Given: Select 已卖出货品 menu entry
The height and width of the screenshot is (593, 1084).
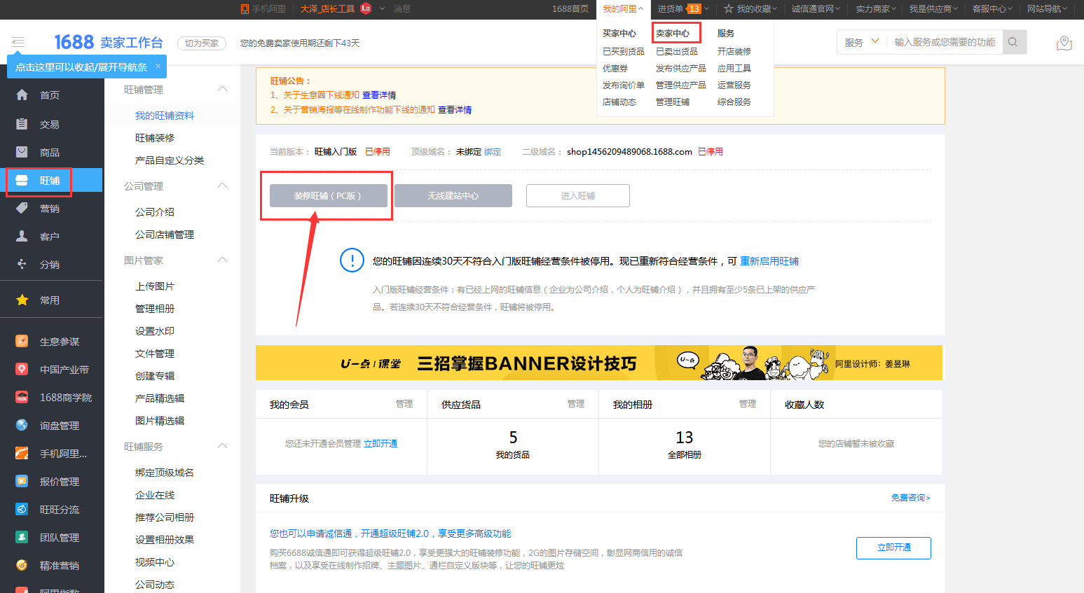Looking at the screenshot, I should 677,51.
